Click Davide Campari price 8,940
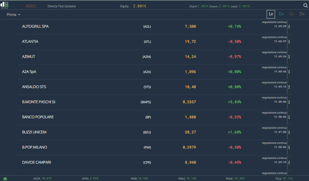This screenshot has height=181, width=309. click(190, 163)
